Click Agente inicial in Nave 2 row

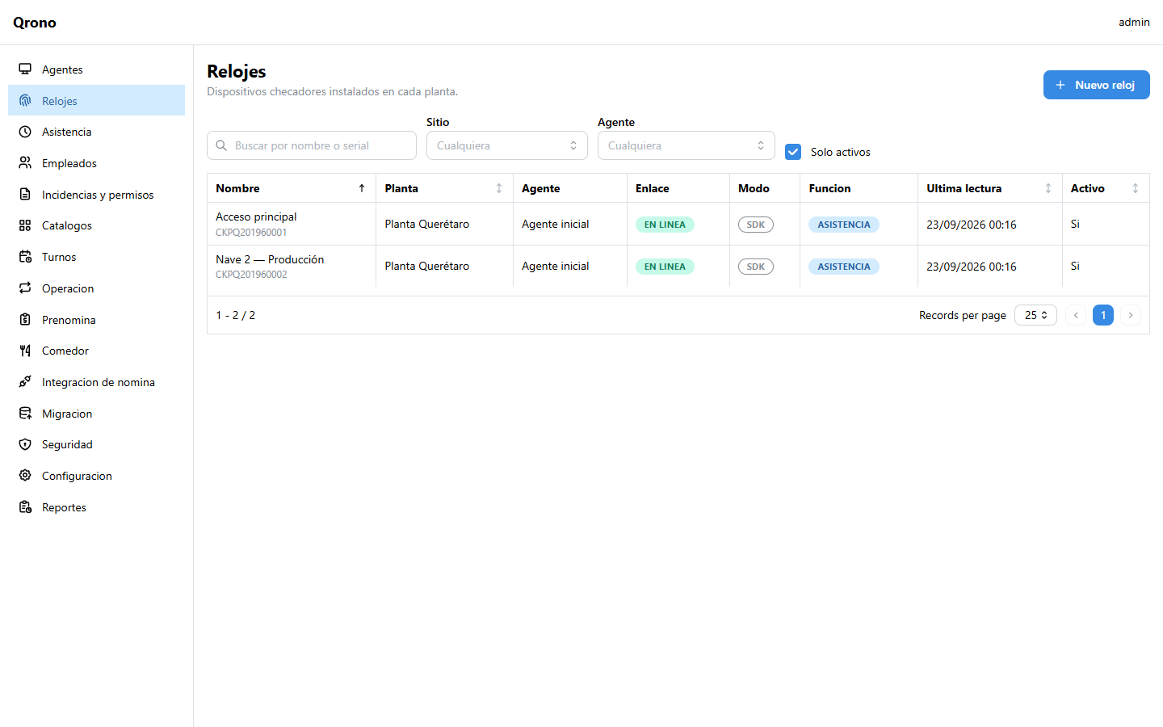click(x=556, y=266)
